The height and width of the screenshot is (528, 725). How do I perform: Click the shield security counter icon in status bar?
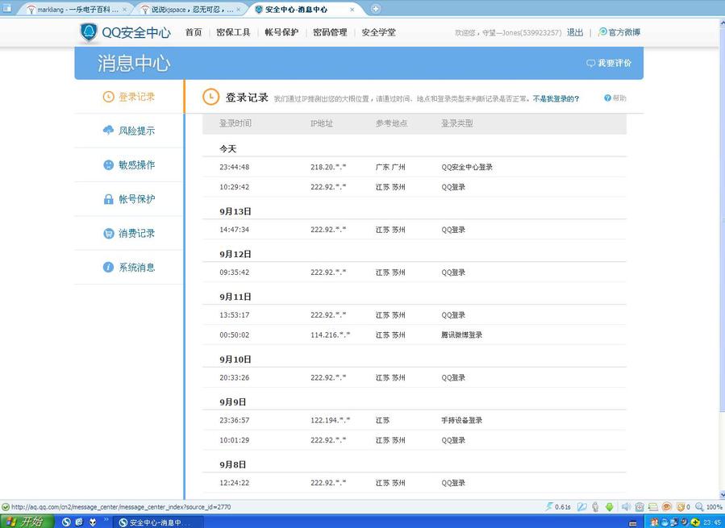680,507
